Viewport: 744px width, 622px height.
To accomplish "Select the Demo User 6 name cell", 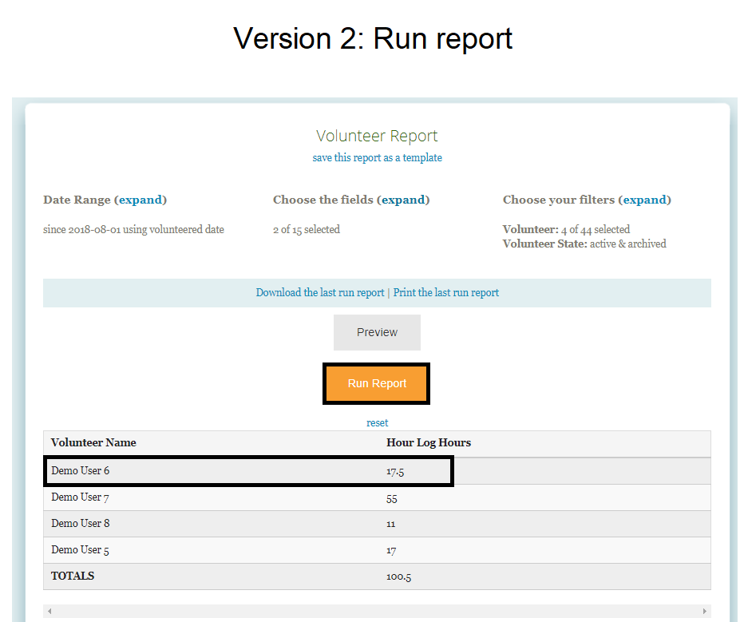I will click(81, 471).
